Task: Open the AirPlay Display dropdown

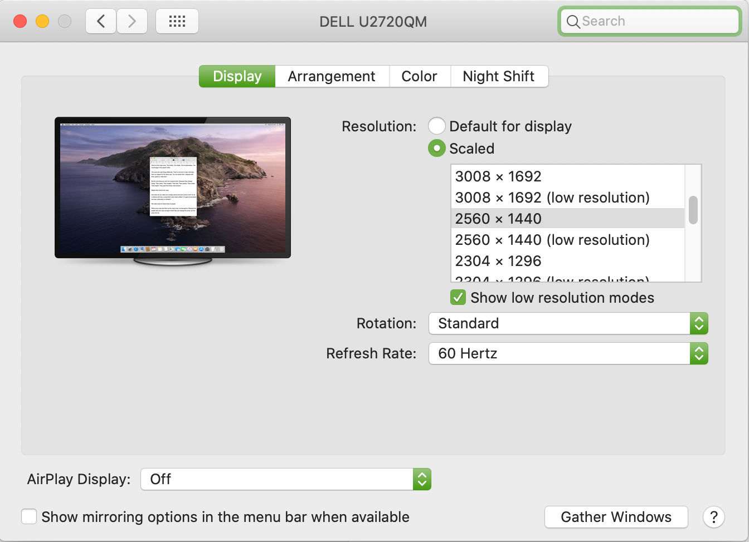Action: click(286, 479)
